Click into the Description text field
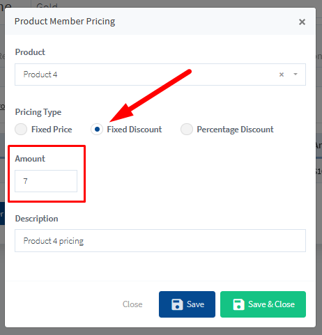The image size is (322, 335). 160,241
